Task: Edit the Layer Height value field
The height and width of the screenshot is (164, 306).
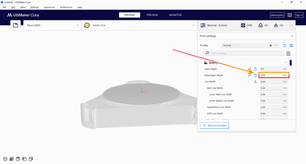Action: [274, 69]
